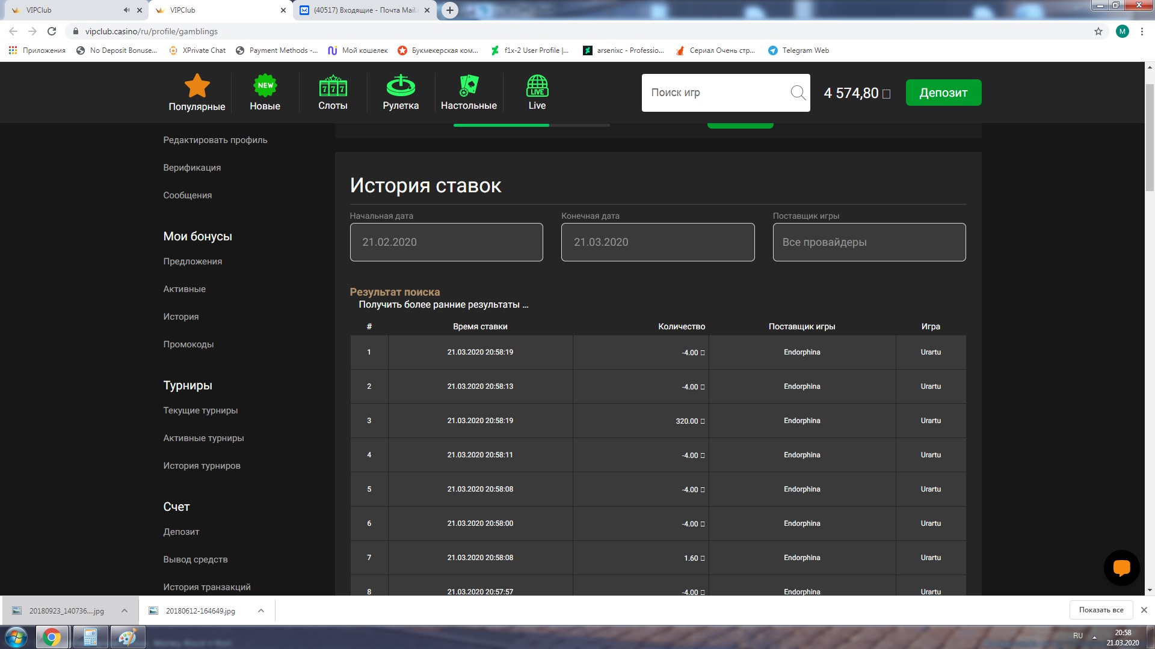Image resolution: width=1155 pixels, height=649 pixels.
Task: Click 'Получить более ранние результаты' link
Action: tap(443, 305)
